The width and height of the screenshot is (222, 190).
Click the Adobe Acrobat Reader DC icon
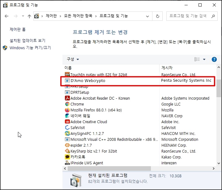[x=67, y=98]
